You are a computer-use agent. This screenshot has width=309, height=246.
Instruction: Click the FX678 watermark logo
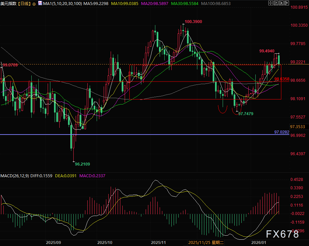(282, 234)
